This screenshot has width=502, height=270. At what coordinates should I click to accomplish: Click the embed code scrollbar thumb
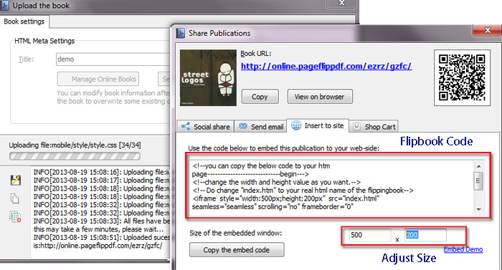pos(478,180)
